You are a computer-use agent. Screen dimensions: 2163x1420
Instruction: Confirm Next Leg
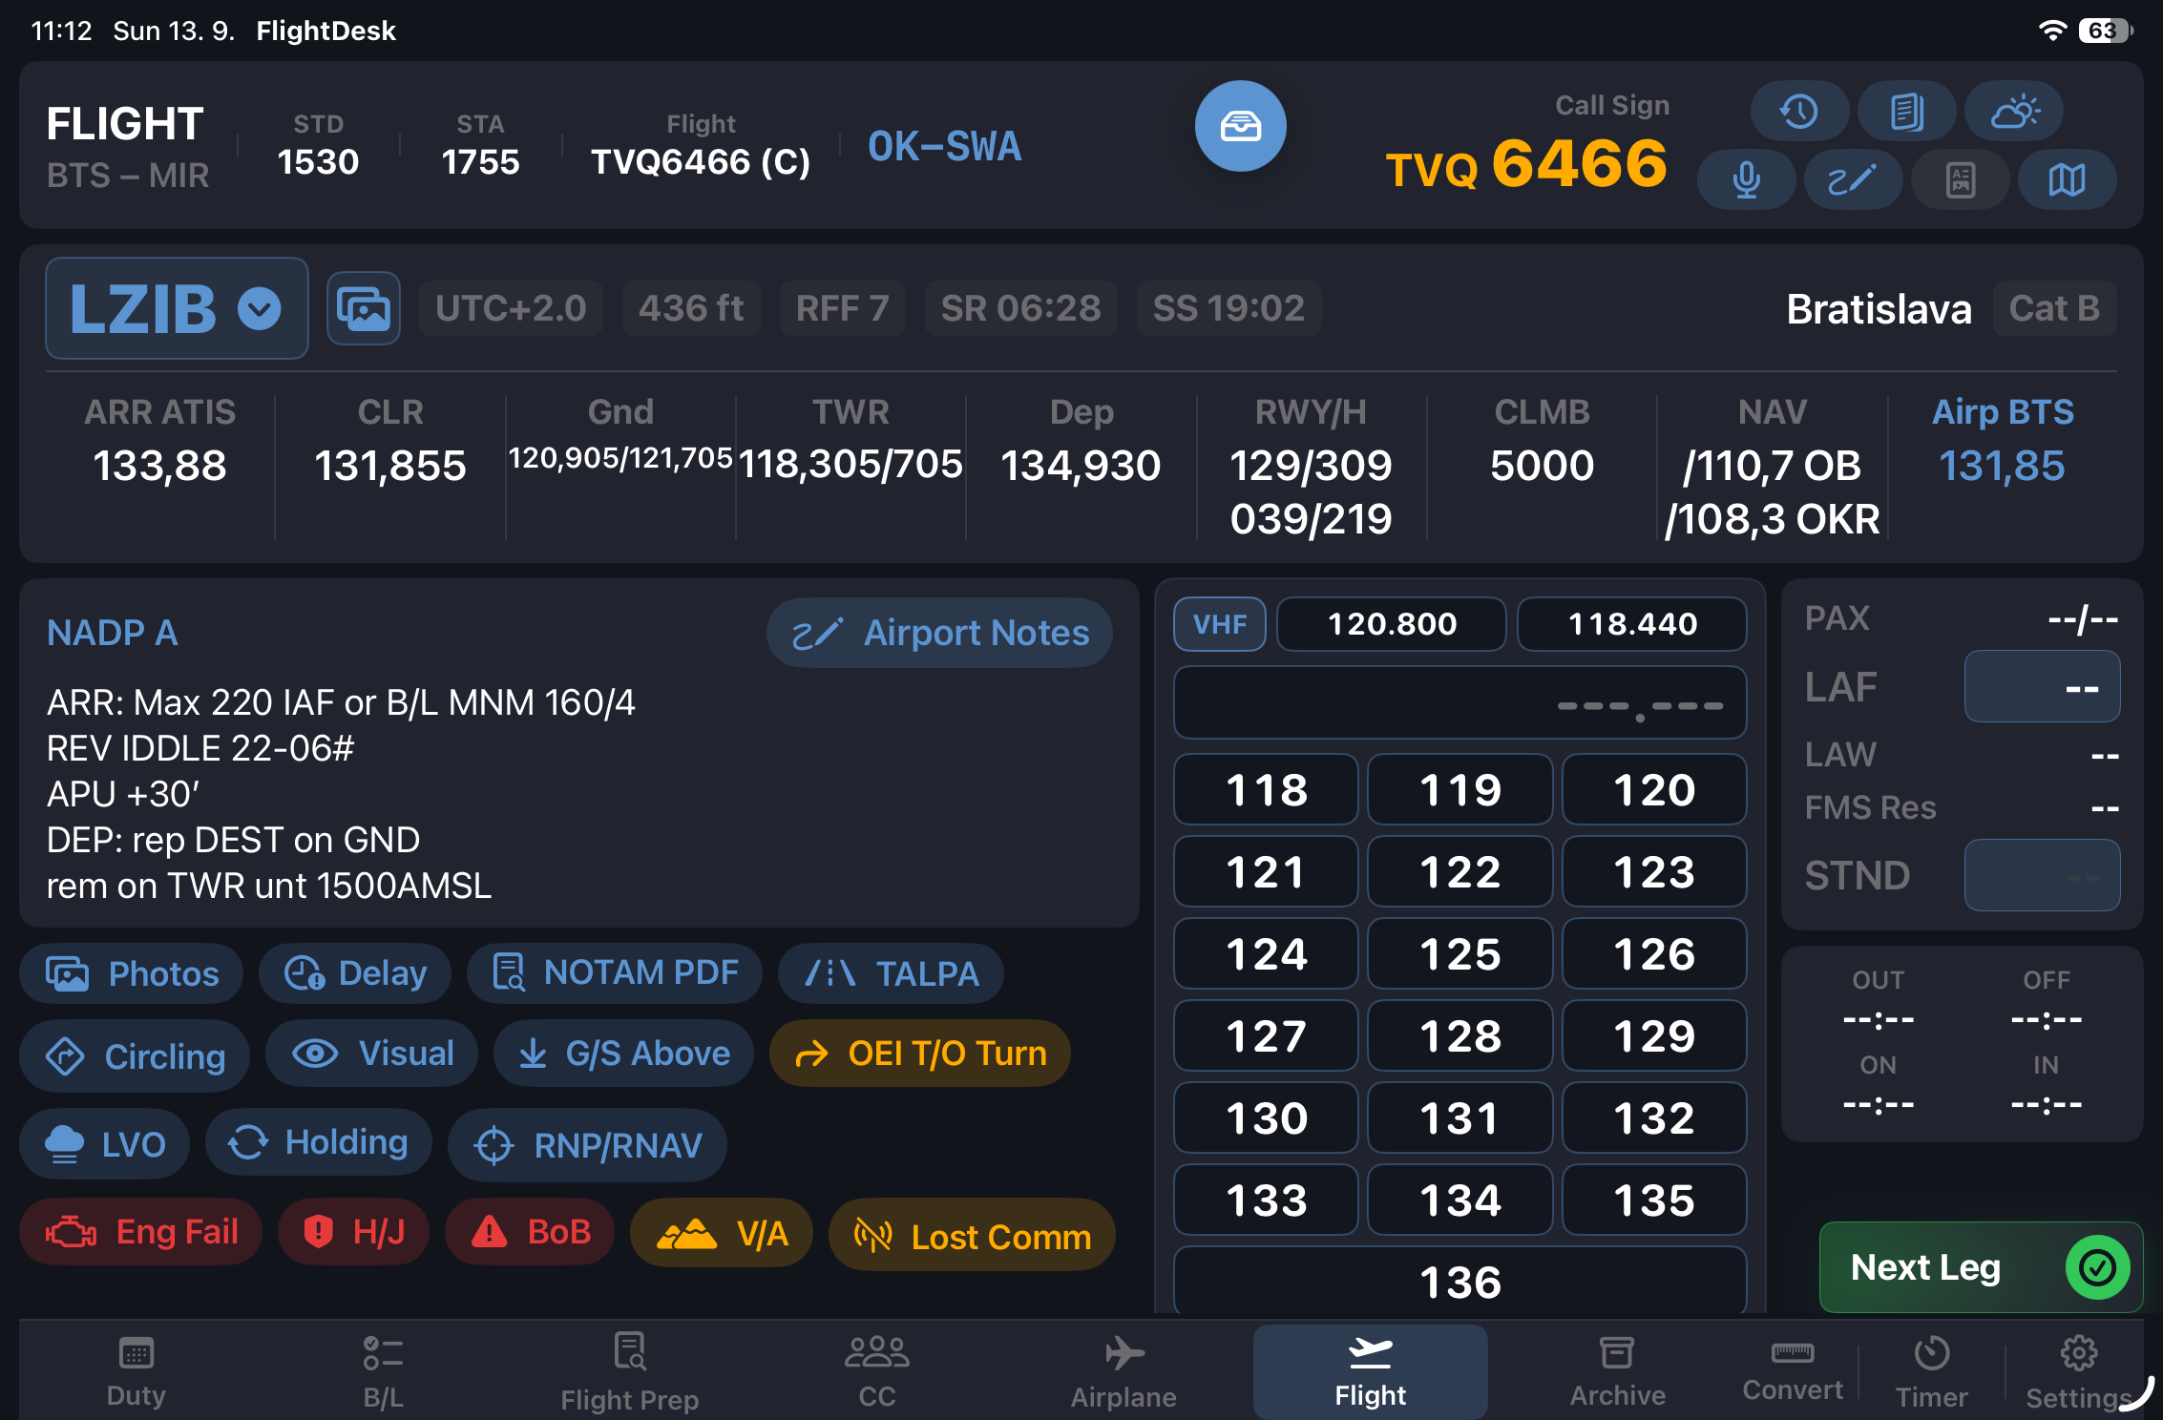click(1981, 1267)
